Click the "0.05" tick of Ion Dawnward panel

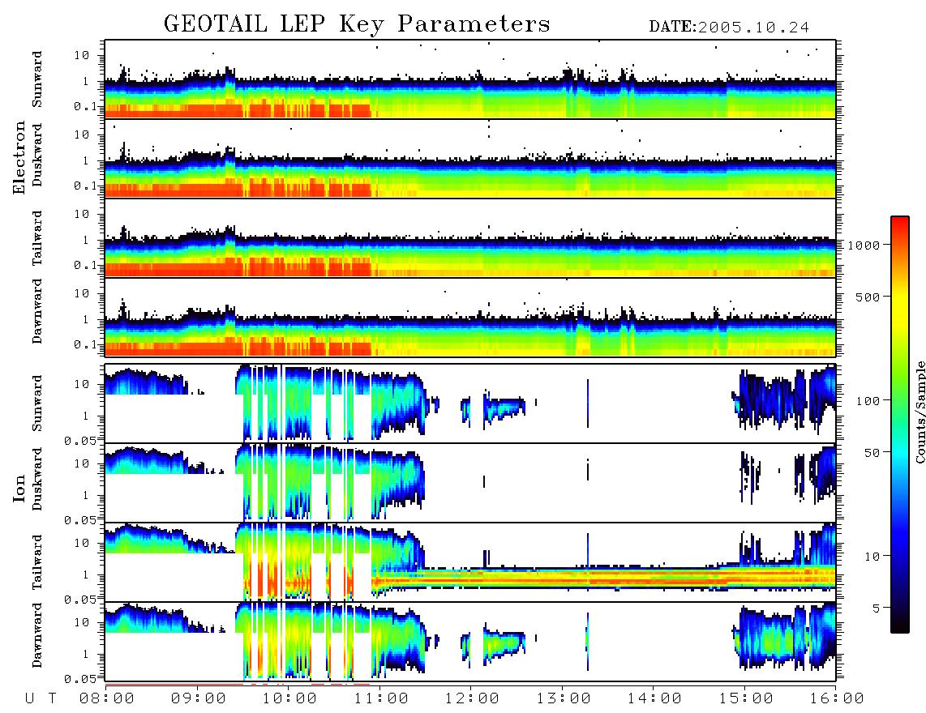coord(80,679)
